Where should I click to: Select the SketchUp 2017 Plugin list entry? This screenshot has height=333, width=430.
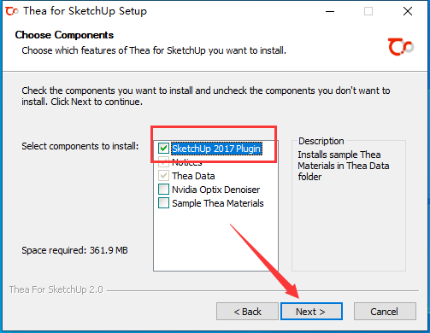216,149
